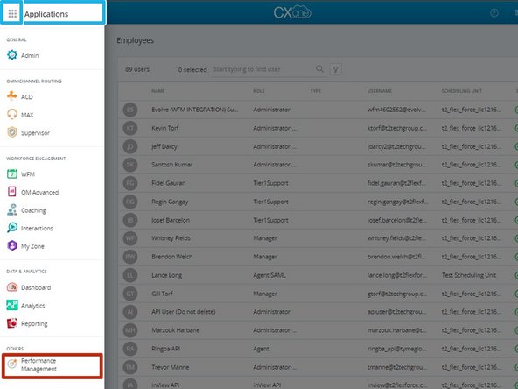
Task: Launch the MAX headset icon
Action: pyautogui.click(x=12, y=115)
